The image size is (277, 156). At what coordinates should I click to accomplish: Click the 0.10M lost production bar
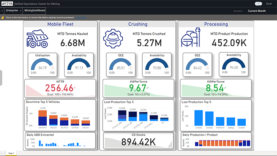click(164, 119)
